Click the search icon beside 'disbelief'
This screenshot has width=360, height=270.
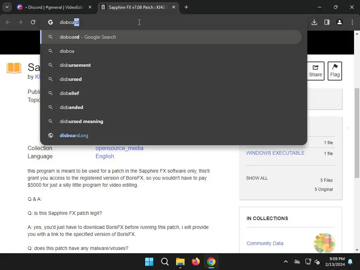click(51, 93)
